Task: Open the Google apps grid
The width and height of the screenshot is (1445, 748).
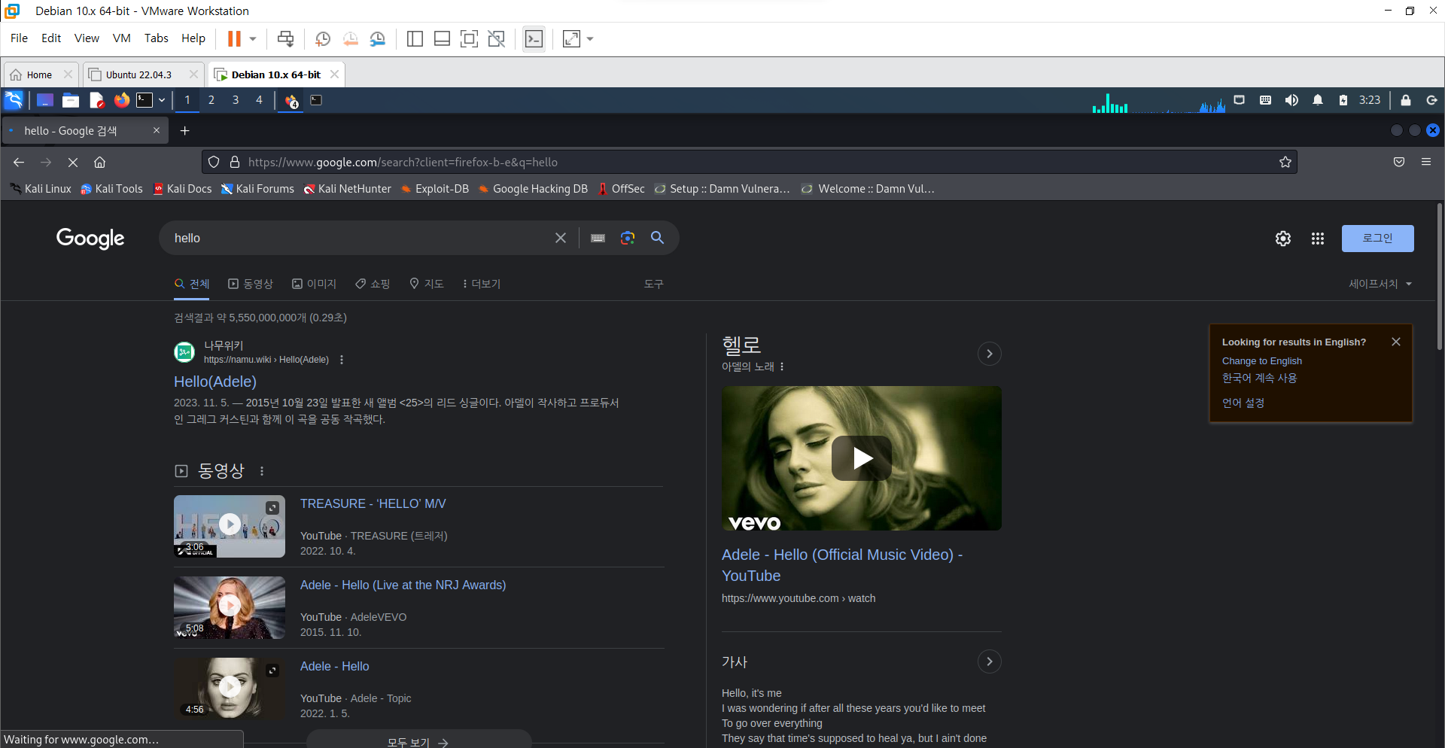Action: 1318,239
